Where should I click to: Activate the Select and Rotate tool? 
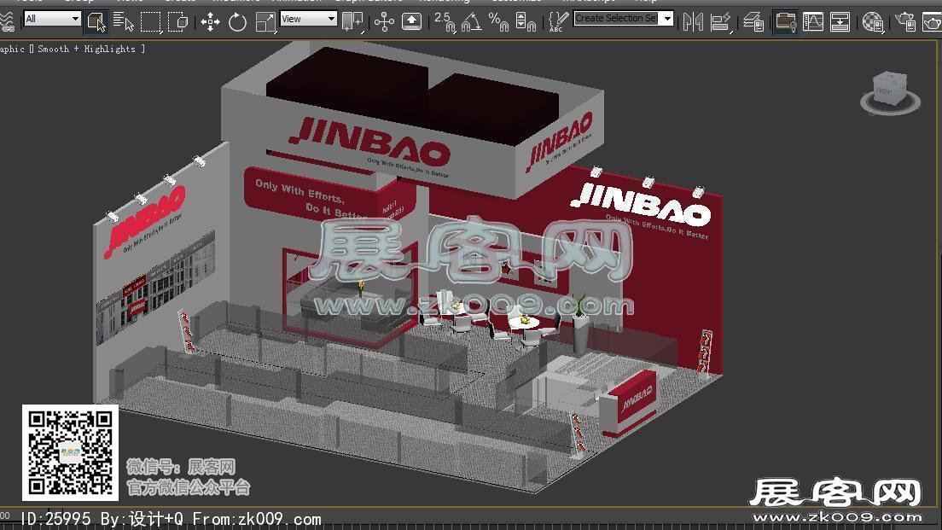click(x=237, y=22)
